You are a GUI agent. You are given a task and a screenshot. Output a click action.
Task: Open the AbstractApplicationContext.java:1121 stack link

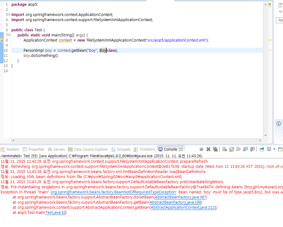[x=184, y=208]
